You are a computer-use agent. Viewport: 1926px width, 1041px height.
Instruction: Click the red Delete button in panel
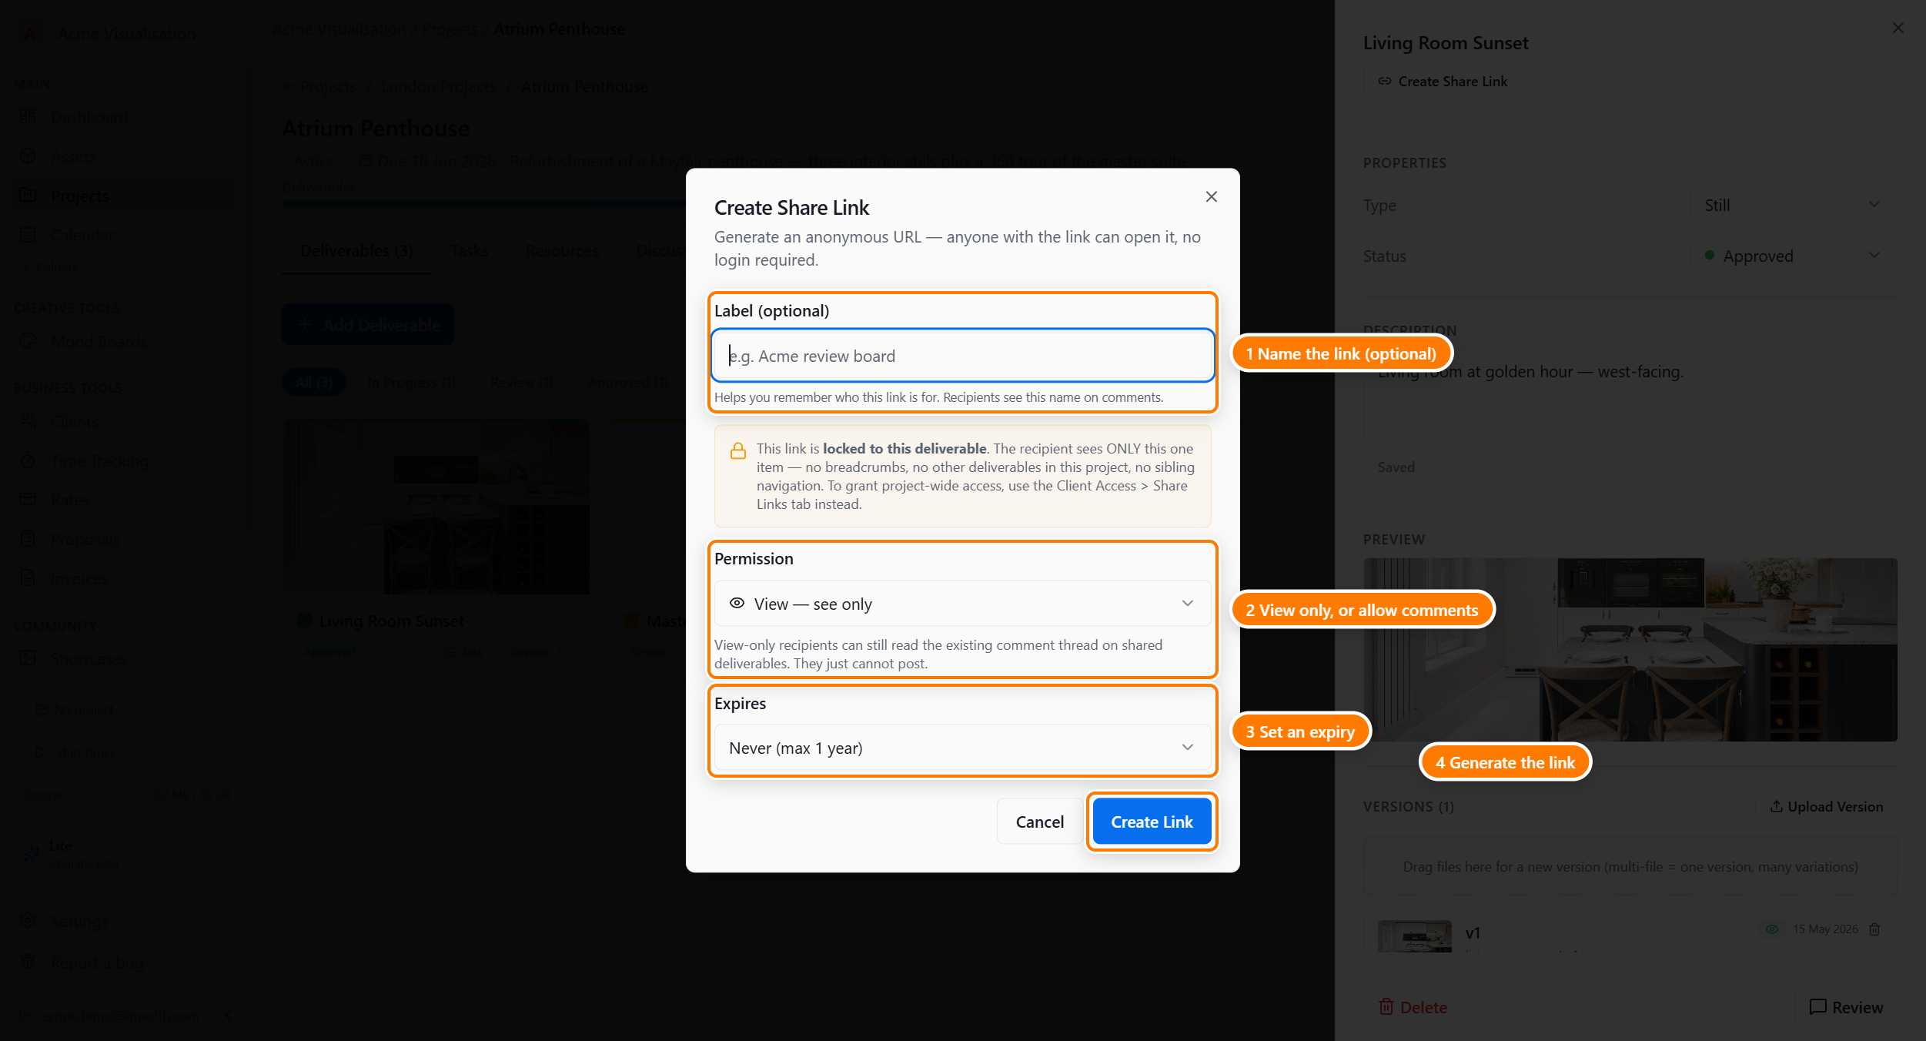[x=1413, y=1007]
